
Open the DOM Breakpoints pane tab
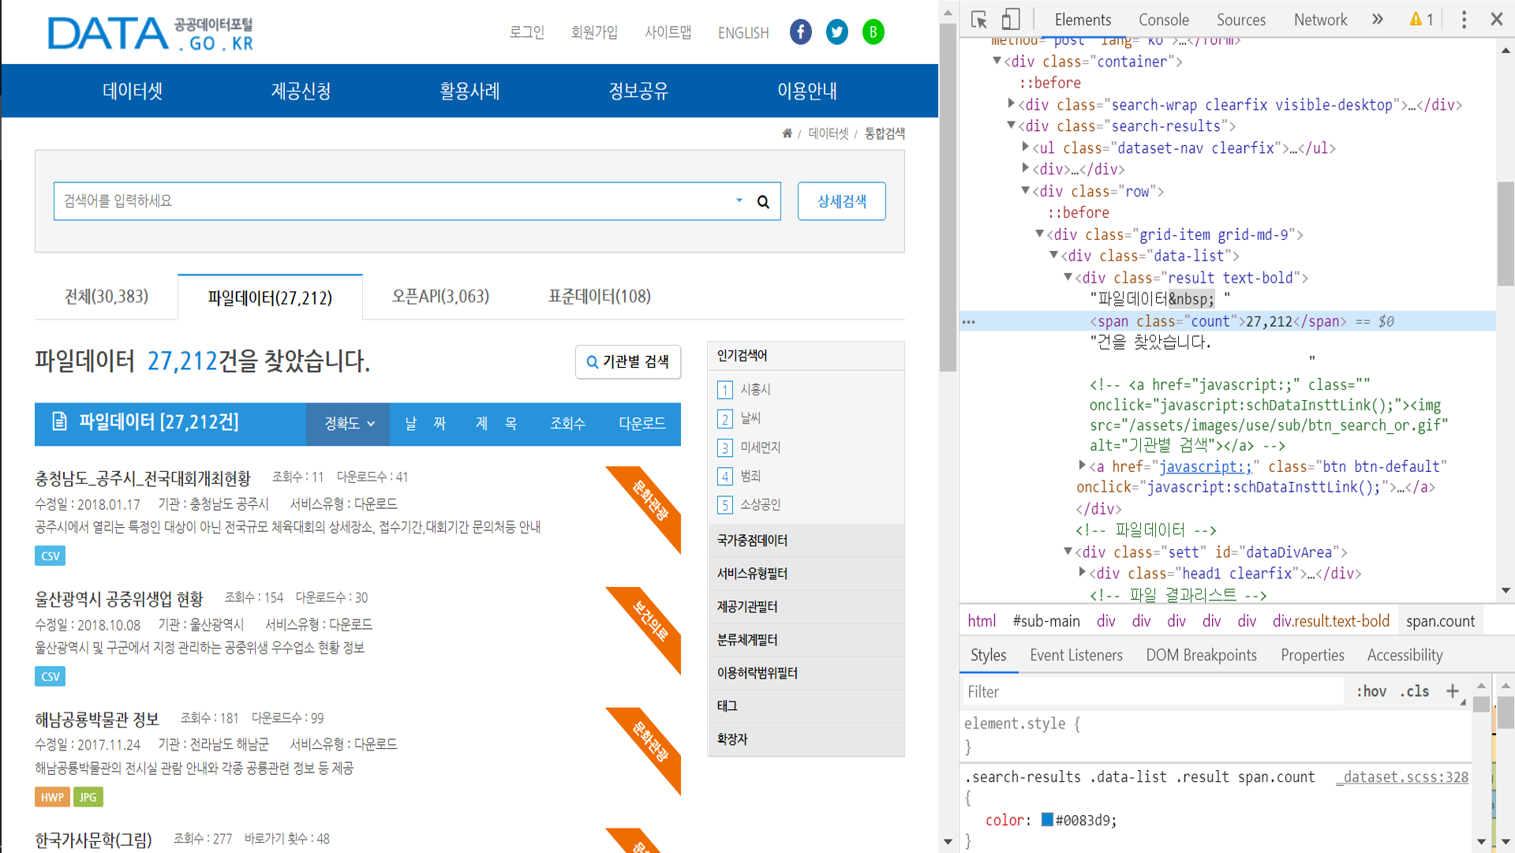(x=1201, y=655)
